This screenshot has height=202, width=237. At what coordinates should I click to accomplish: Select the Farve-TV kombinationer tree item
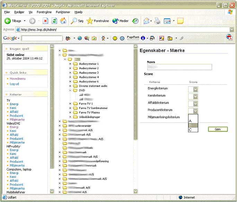pyautogui.click(x=93, y=108)
